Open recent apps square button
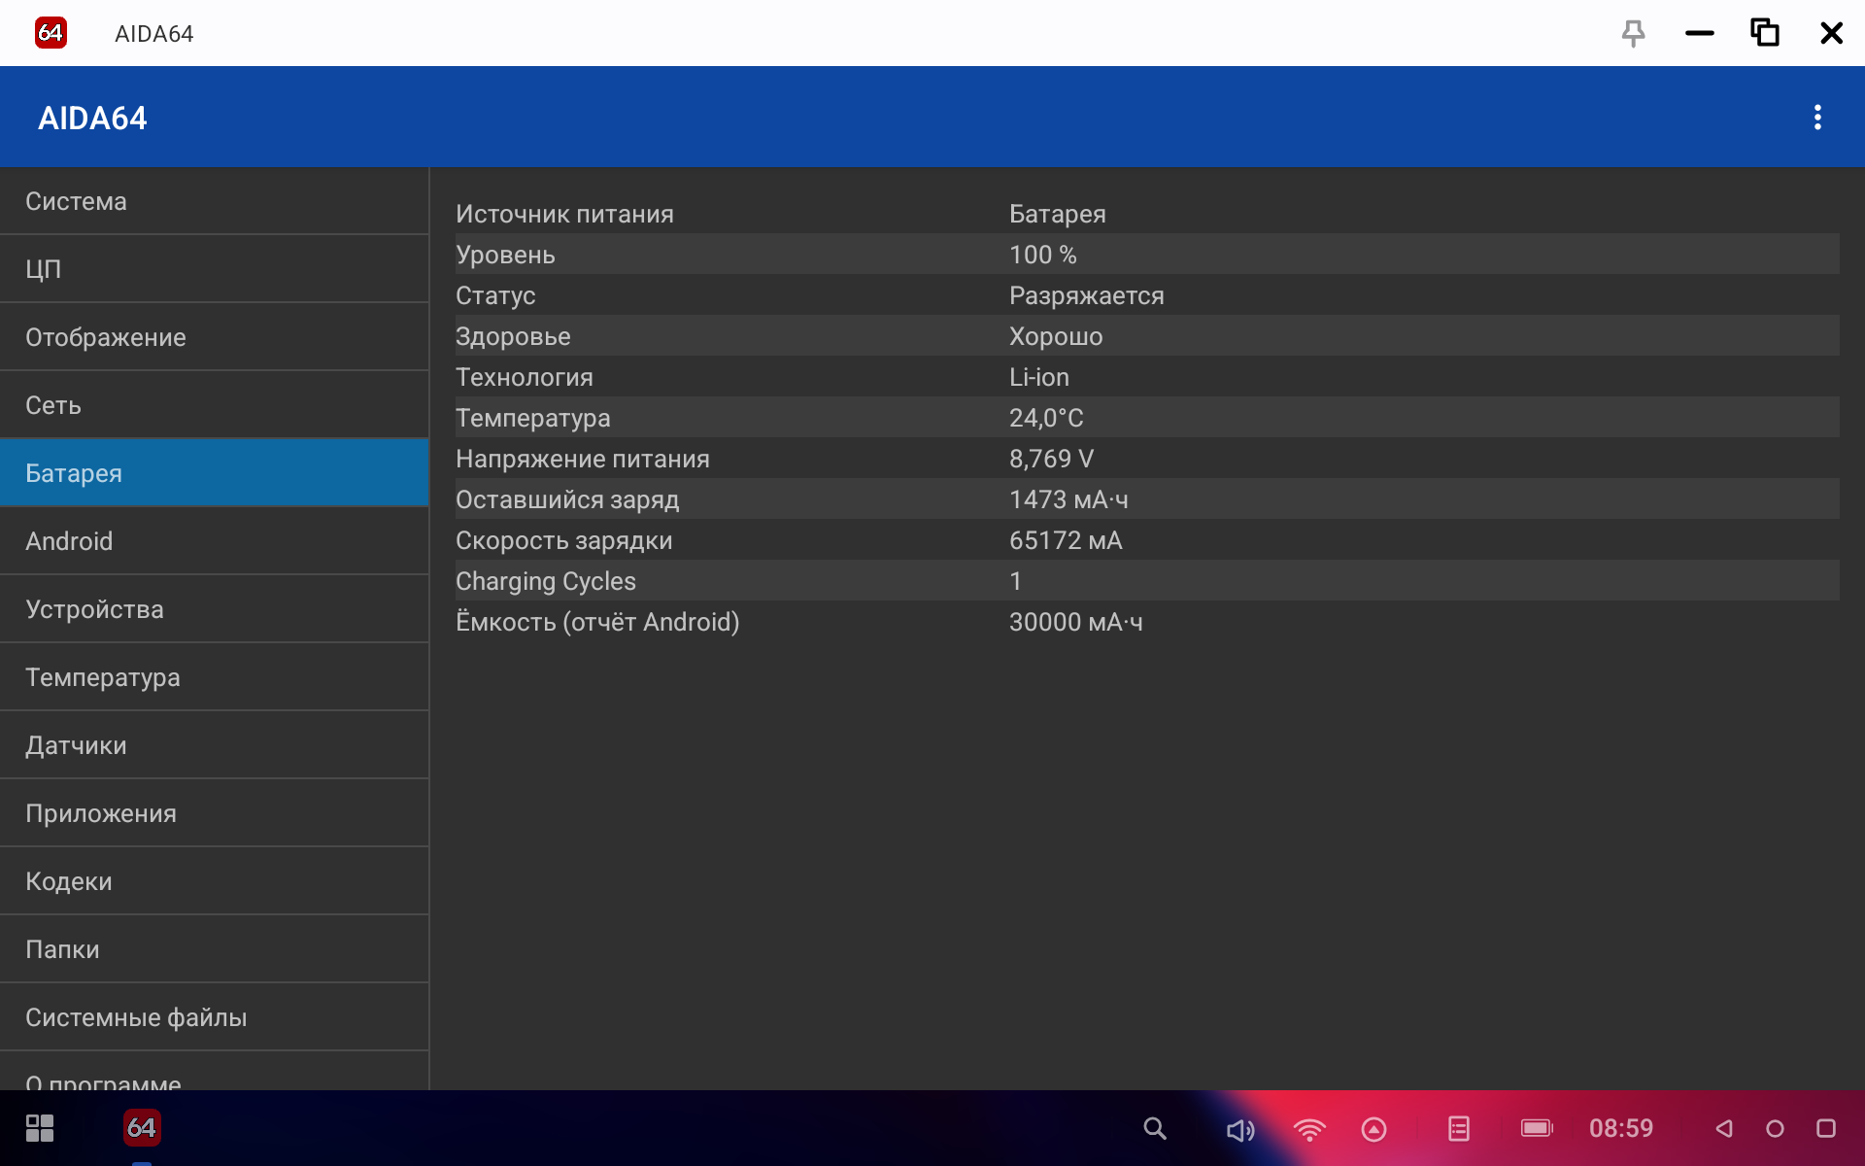The image size is (1865, 1166). (x=1825, y=1128)
